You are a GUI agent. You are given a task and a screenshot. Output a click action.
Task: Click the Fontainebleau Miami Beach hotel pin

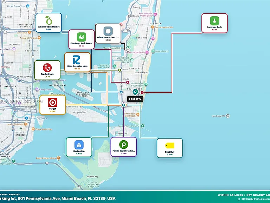pos(155,14)
